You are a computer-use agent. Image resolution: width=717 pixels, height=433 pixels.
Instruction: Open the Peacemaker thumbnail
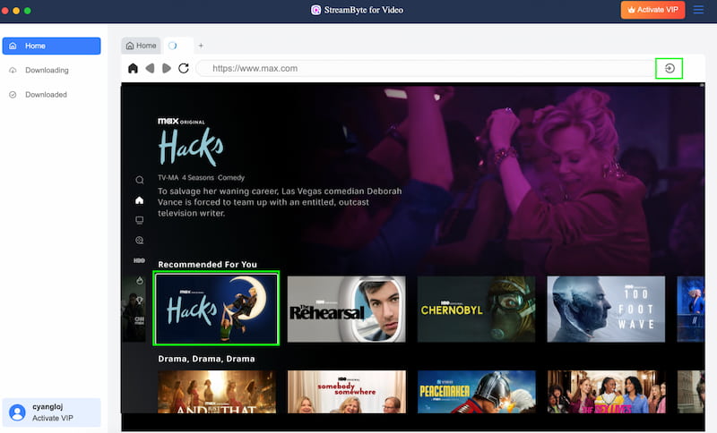click(x=477, y=392)
